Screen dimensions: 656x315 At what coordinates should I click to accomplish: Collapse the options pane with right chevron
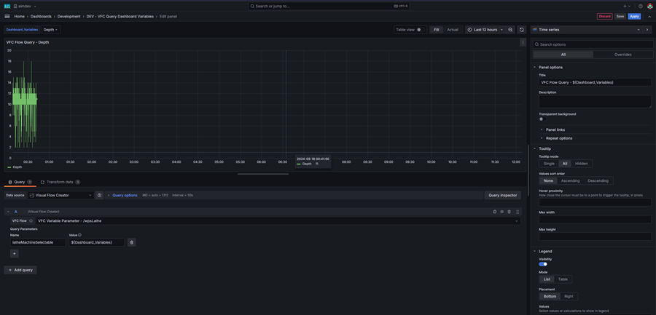click(x=647, y=30)
